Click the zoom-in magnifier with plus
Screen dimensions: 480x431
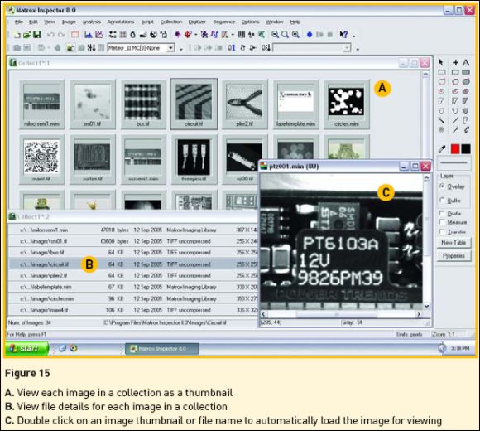[x=295, y=35]
